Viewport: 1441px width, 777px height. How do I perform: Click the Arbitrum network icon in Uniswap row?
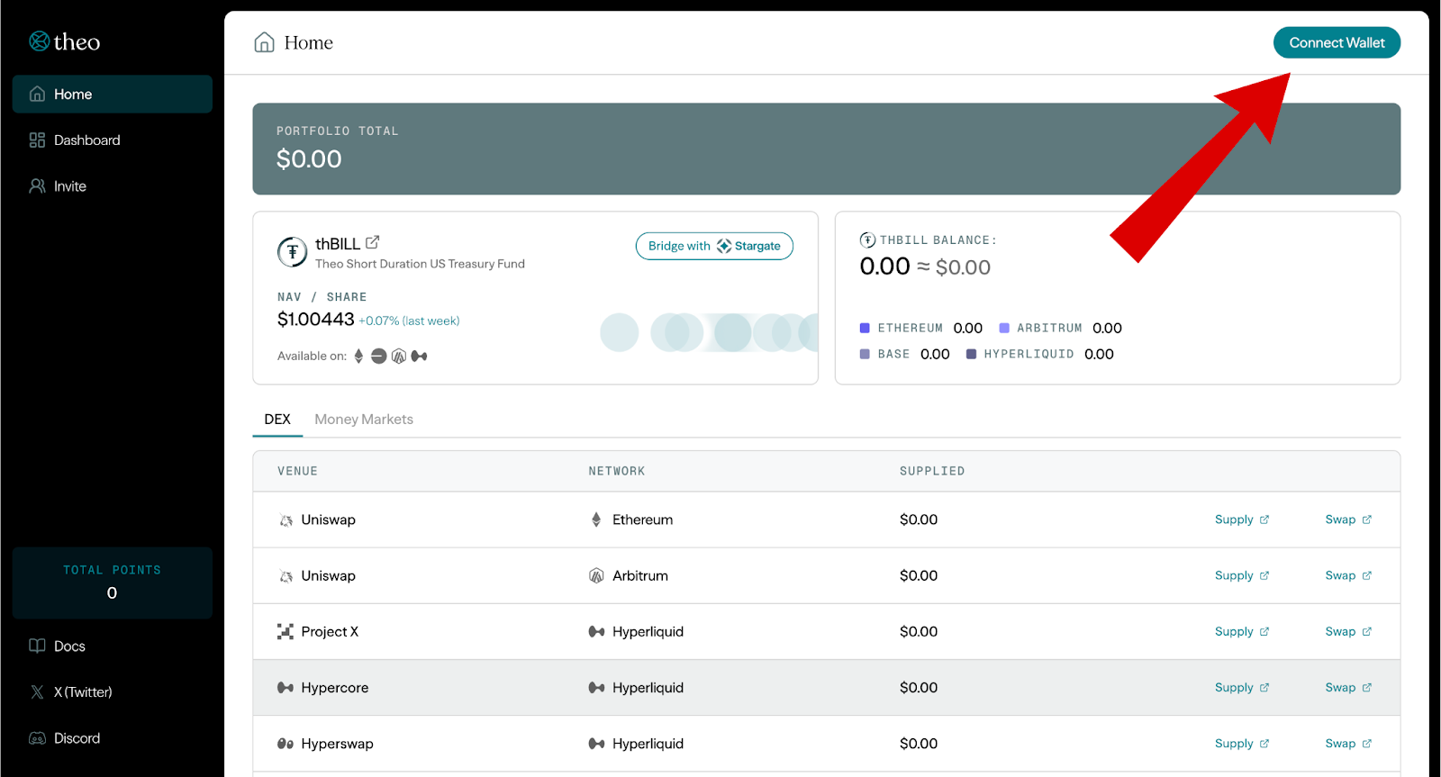point(596,576)
